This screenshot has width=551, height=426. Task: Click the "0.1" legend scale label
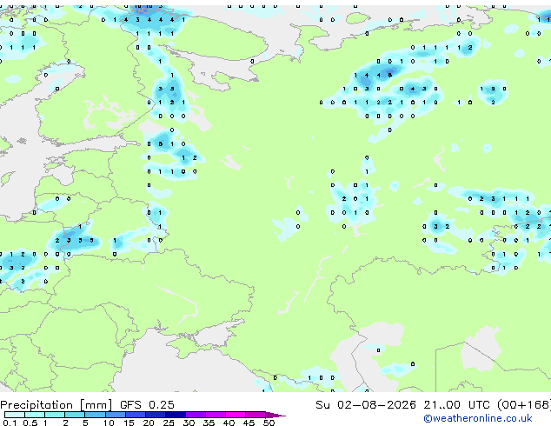[x=10, y=423]
